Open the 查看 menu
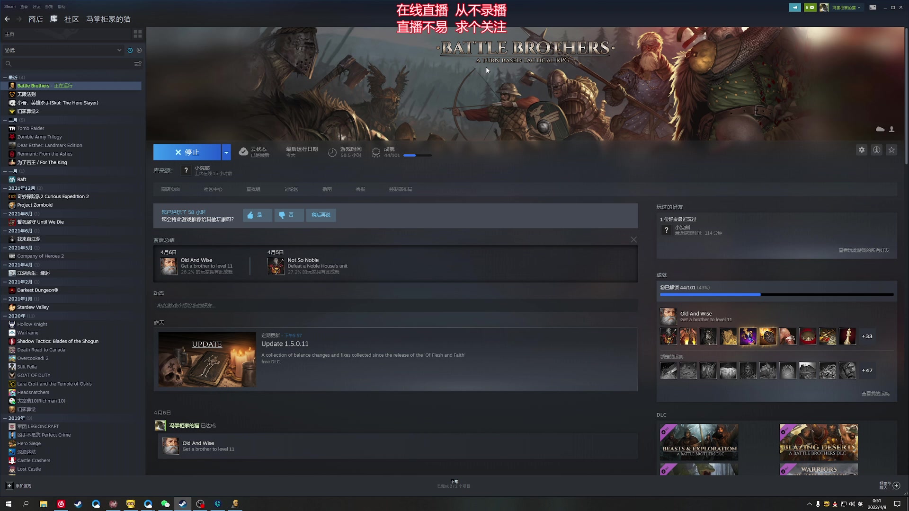 (x=24, y=7)
